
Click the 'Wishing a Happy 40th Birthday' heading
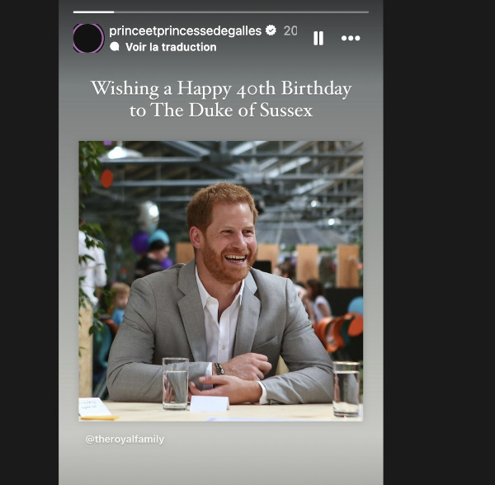click(221, 88)
